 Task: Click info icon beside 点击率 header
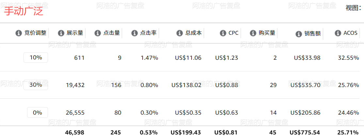click(x=135, y=33)
